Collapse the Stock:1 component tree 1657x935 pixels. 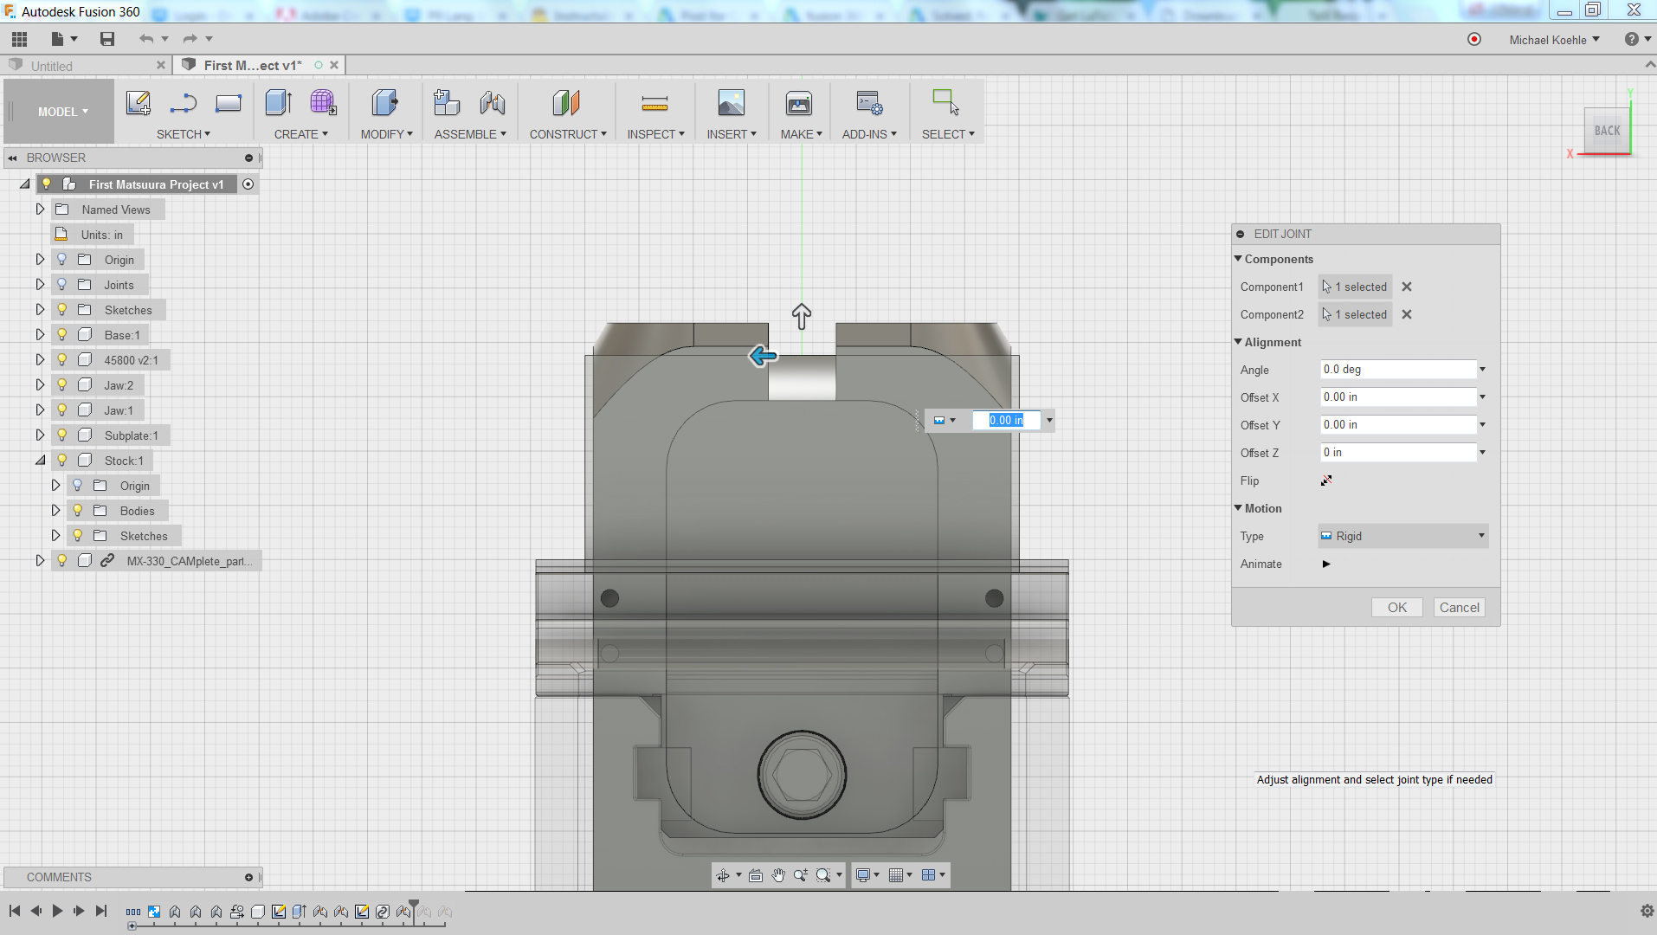[40, 461]
